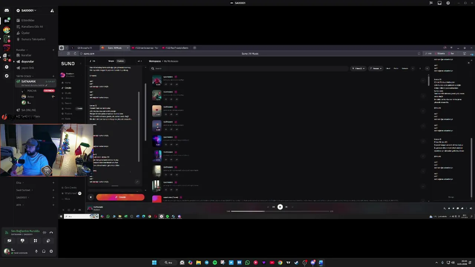This screenshot has height=267, width=475.
Task: Add a channel to Ekip category
Action: pos(53,182)
